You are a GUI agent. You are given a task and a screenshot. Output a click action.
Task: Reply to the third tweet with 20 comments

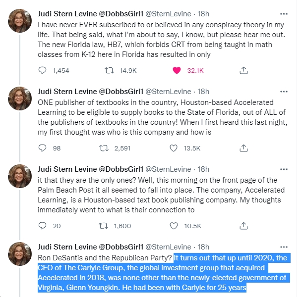[x=42, y=226]
